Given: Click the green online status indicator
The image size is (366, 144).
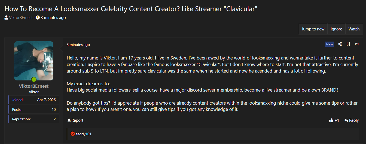Looking at the screenshot, I should coord(34,80).
